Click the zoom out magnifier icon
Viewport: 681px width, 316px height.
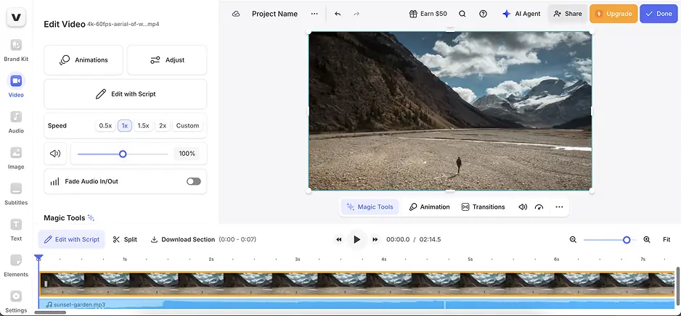click(x=573, y=239)
